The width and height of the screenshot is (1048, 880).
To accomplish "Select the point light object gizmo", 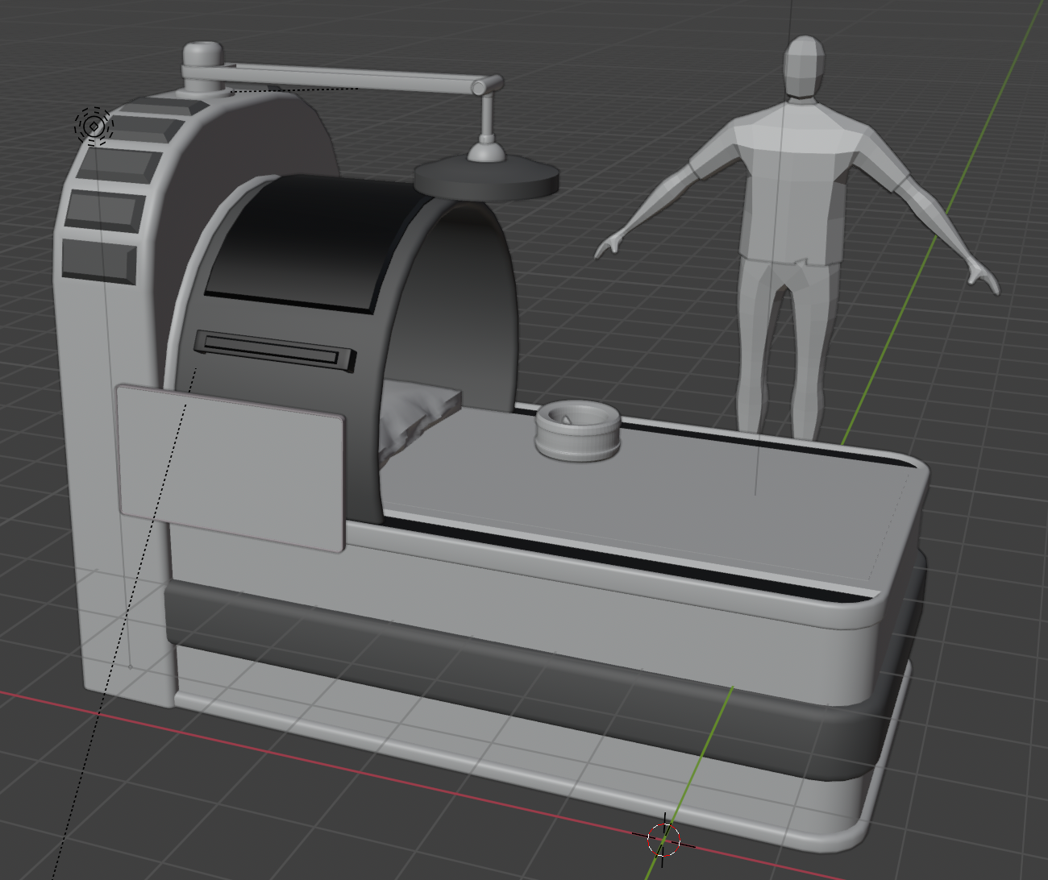I will (94, 126).
